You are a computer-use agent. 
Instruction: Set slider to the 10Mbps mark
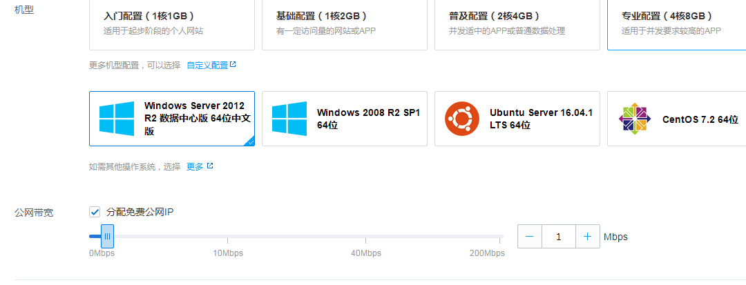pos(227,237)
